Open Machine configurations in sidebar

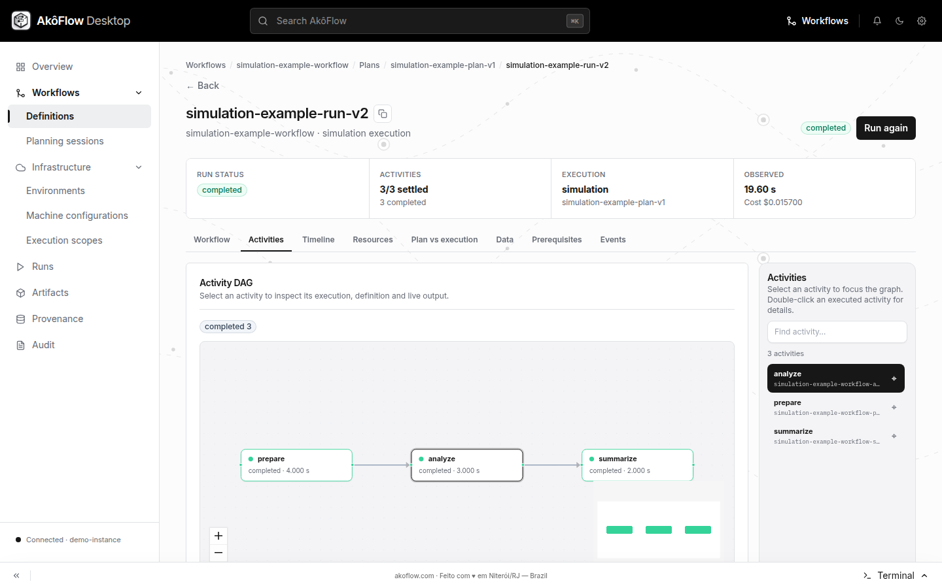click(79, 216)
